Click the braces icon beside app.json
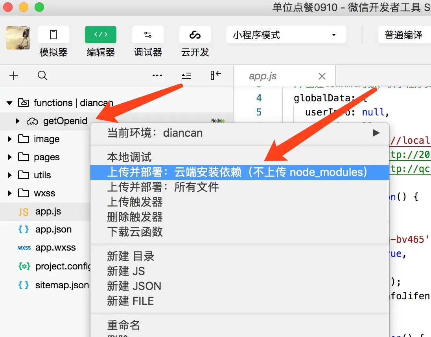Screen dimensions: 431x337 click(24, 229)
